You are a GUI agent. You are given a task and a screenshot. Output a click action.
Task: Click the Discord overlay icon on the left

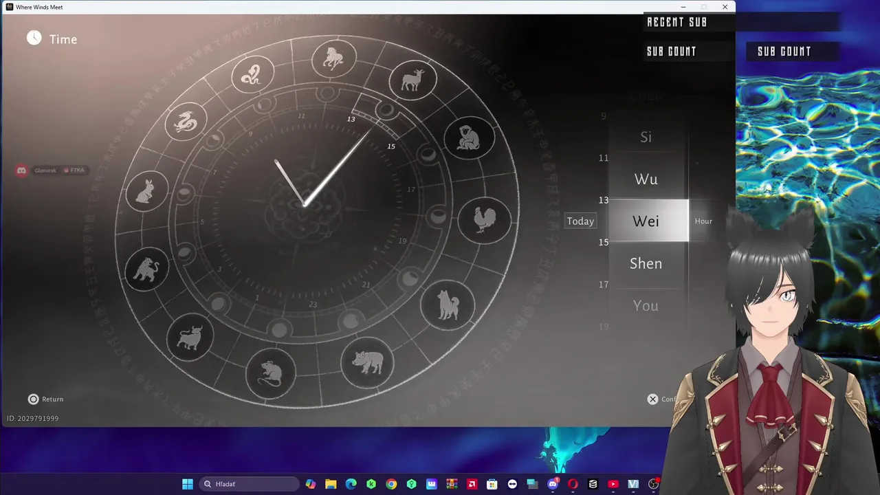(22, 170)
